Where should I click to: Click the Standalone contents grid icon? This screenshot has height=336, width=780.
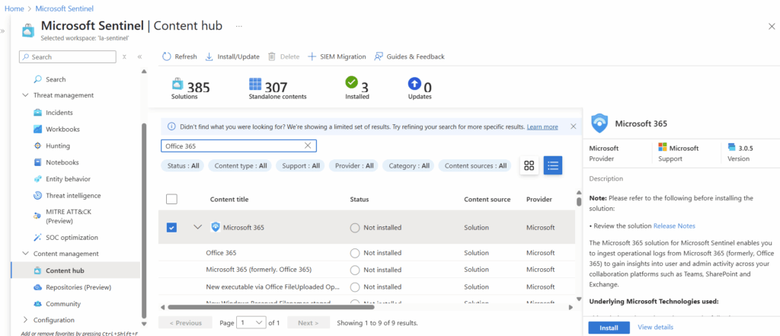coord(255,83)
